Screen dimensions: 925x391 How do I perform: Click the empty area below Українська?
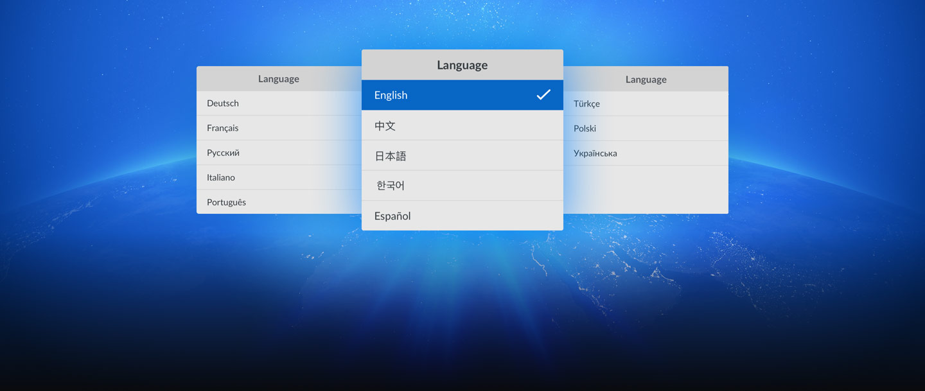click(x=646, y=189)
